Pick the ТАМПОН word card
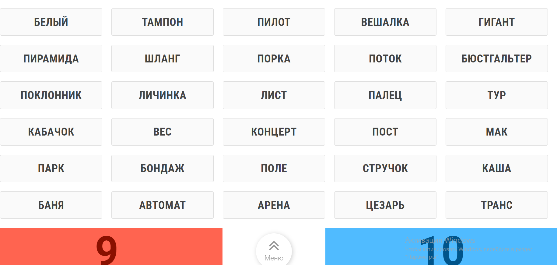The width and height of the screenshot is (557, 265). click(x=163, y=22)
